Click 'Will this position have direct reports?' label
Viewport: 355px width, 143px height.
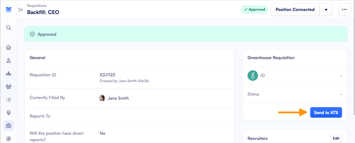point(57,136)
